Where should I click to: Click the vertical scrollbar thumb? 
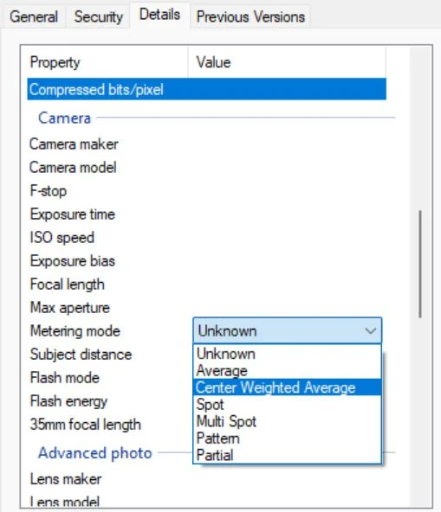(420, 264)
